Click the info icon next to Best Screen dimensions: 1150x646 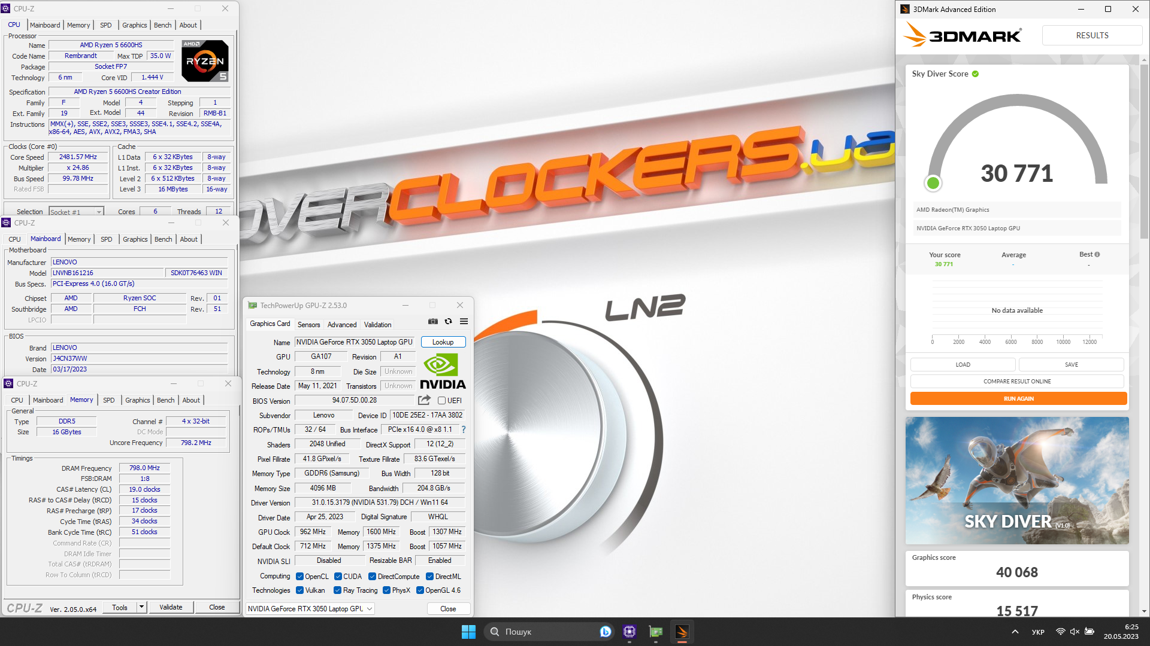coord(1097,255)
